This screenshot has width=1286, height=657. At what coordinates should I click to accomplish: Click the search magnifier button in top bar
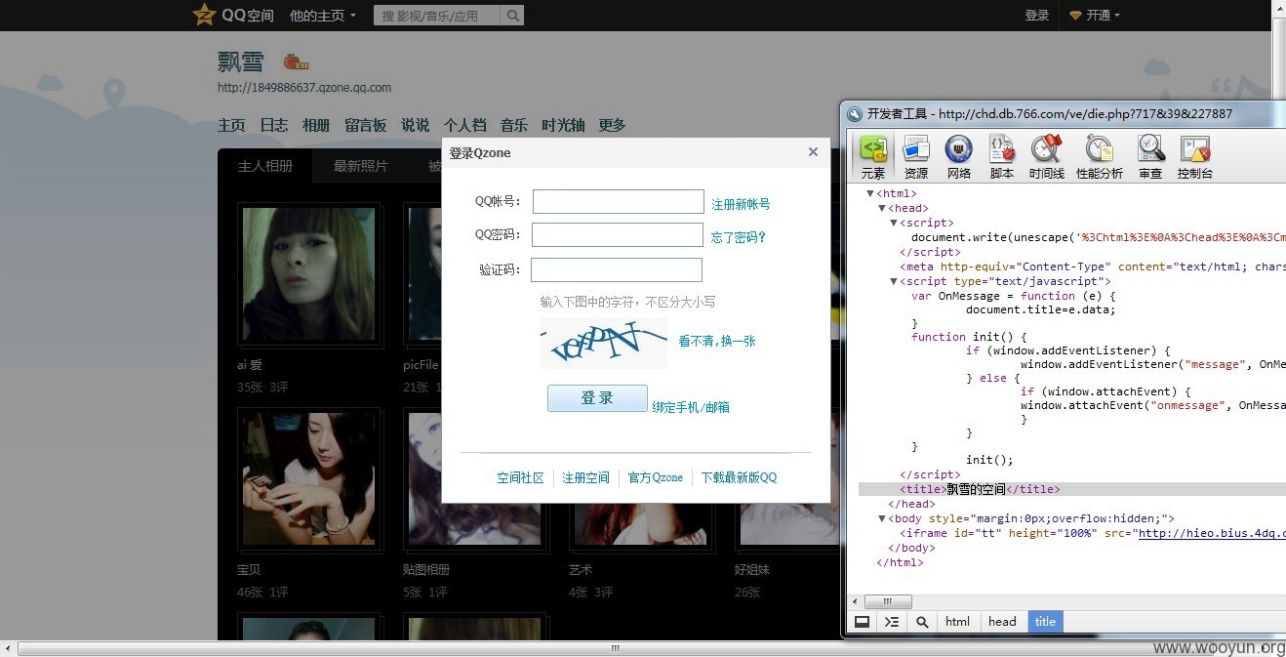(513, 16)
